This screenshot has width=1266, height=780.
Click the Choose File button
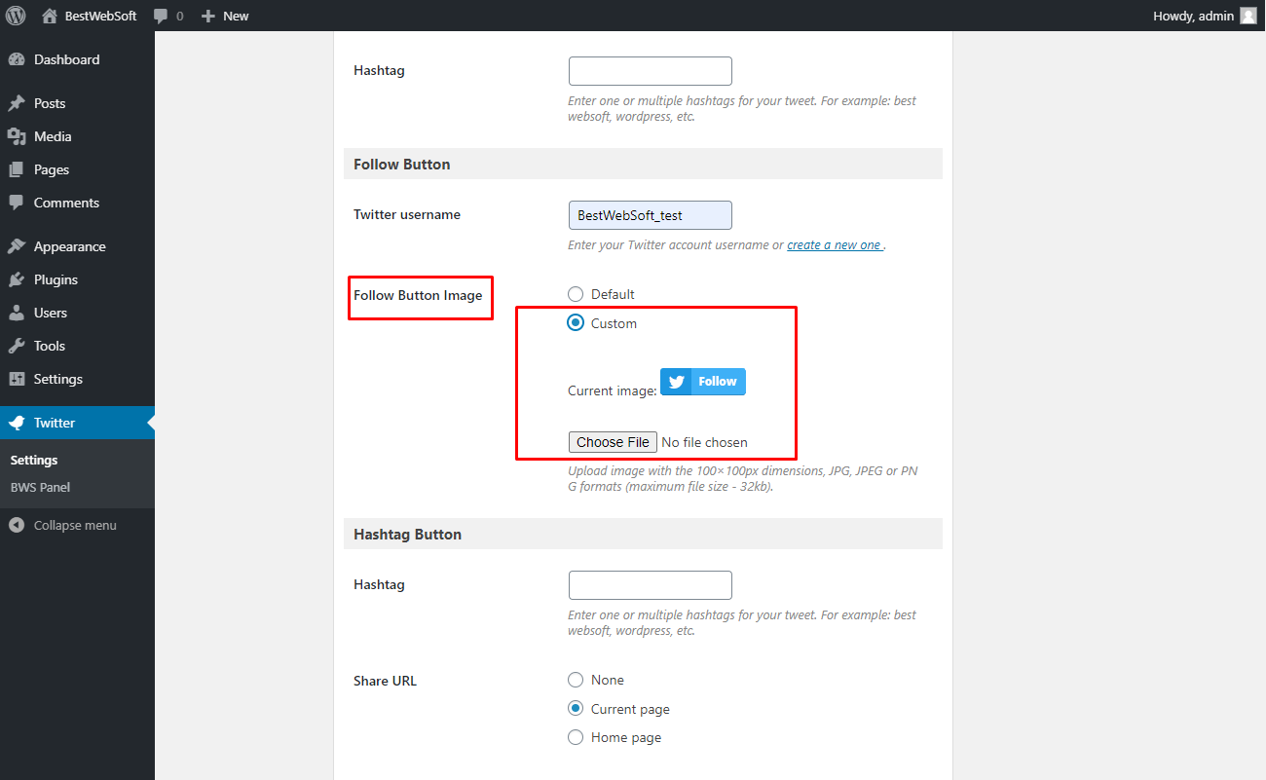pyautogui.click(x=613, y=442)
